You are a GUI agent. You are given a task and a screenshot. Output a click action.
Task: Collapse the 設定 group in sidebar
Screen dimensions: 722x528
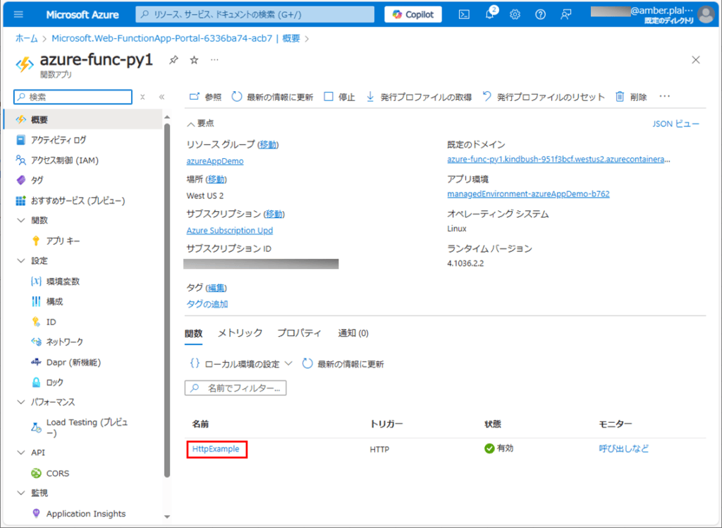click(x=20, y=260)
